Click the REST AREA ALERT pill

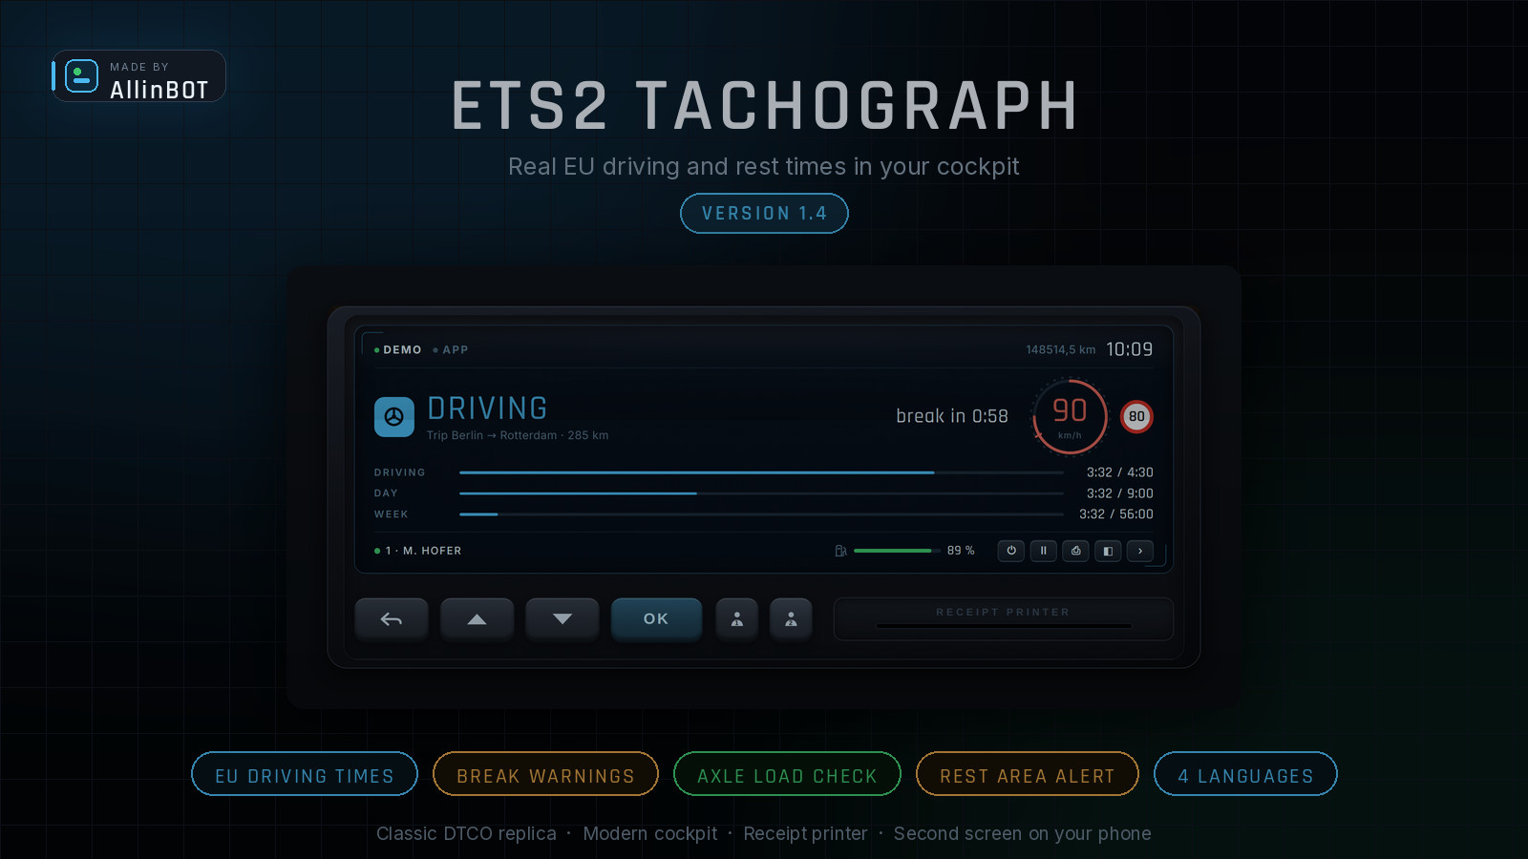(x=1028, y=776)
